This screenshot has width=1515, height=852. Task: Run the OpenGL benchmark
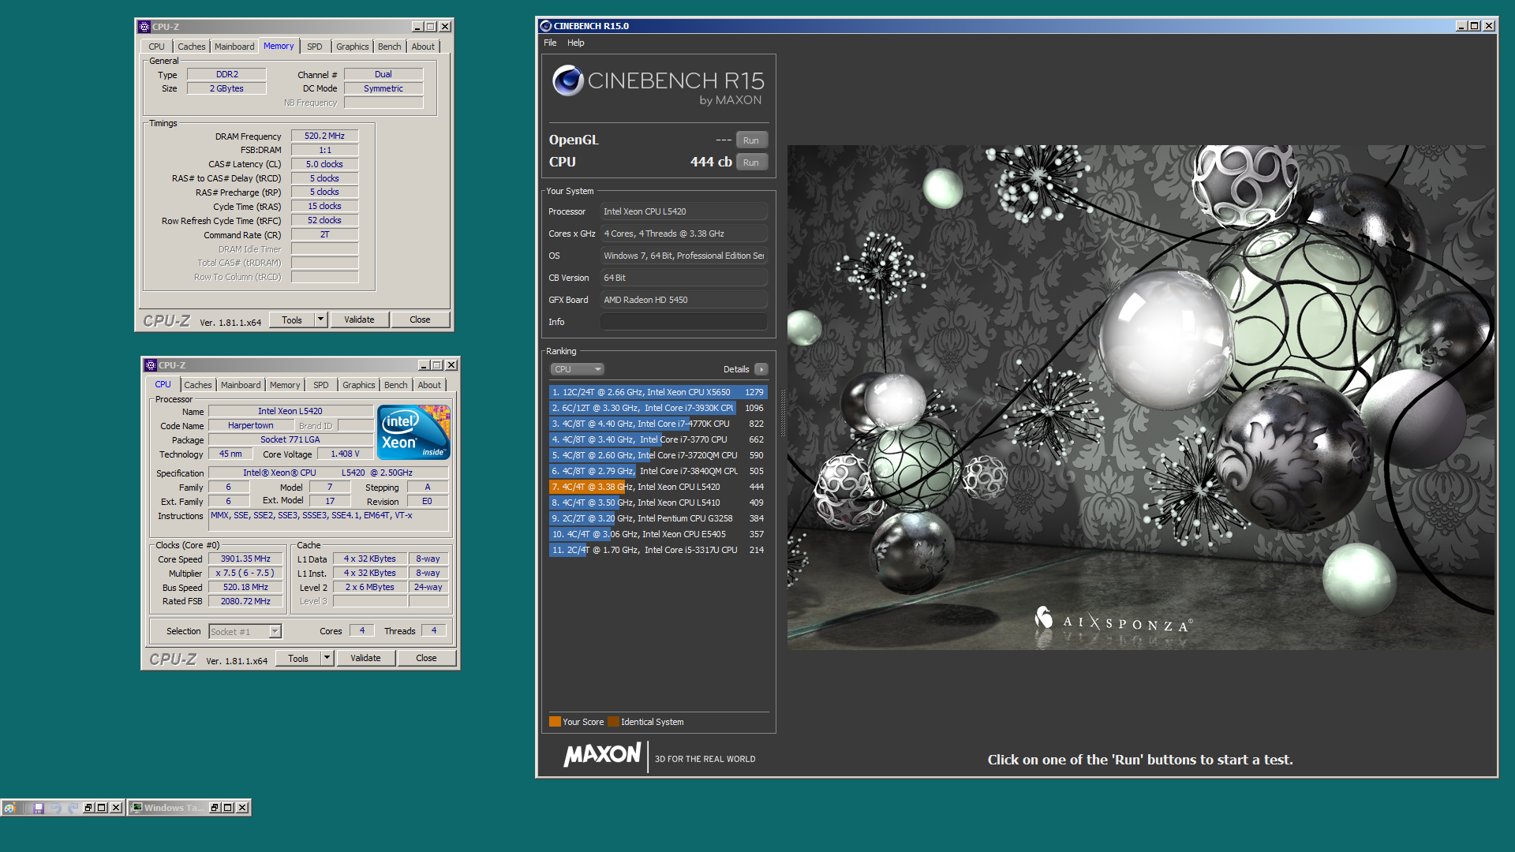click(751, 140)
